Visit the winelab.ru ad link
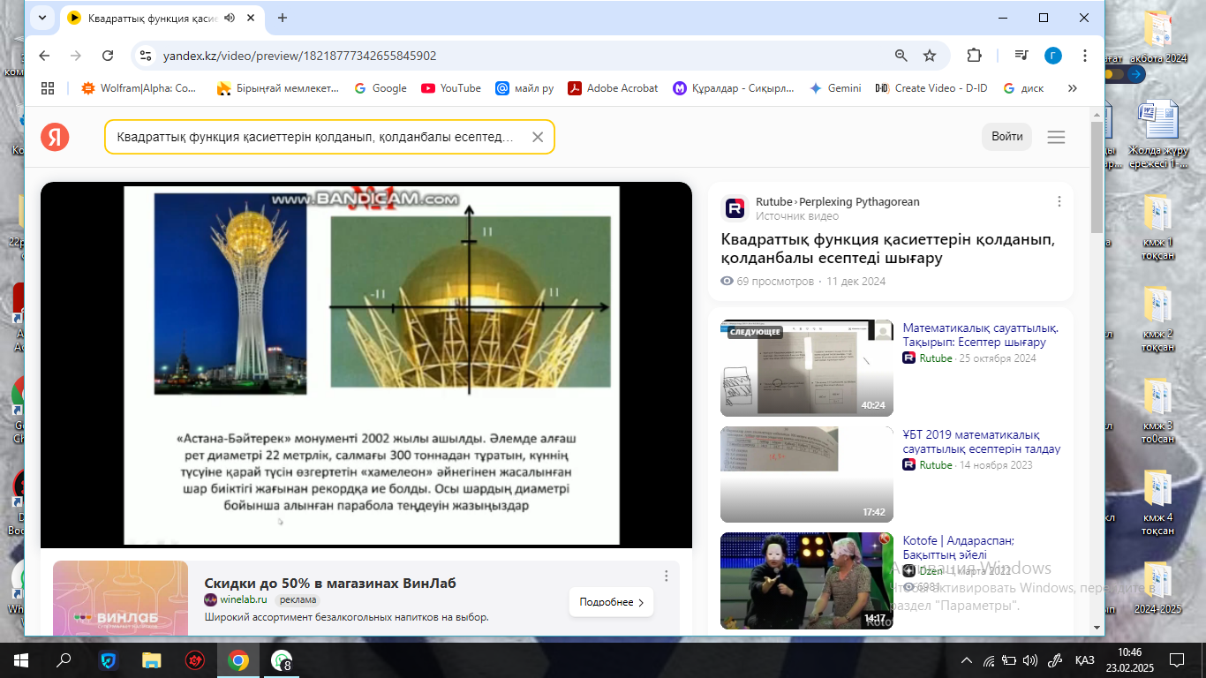Image resolution: width=1206 pixels, height=678 pixels. click(245, 599)
